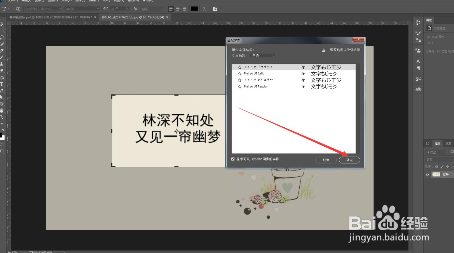
Task: Select the Pen tool
Action: 2,90
